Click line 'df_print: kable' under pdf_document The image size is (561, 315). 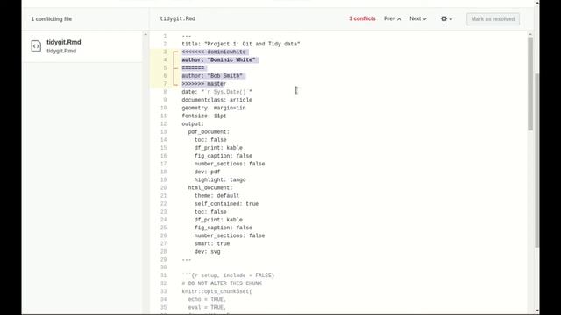[x=218, y=148]
